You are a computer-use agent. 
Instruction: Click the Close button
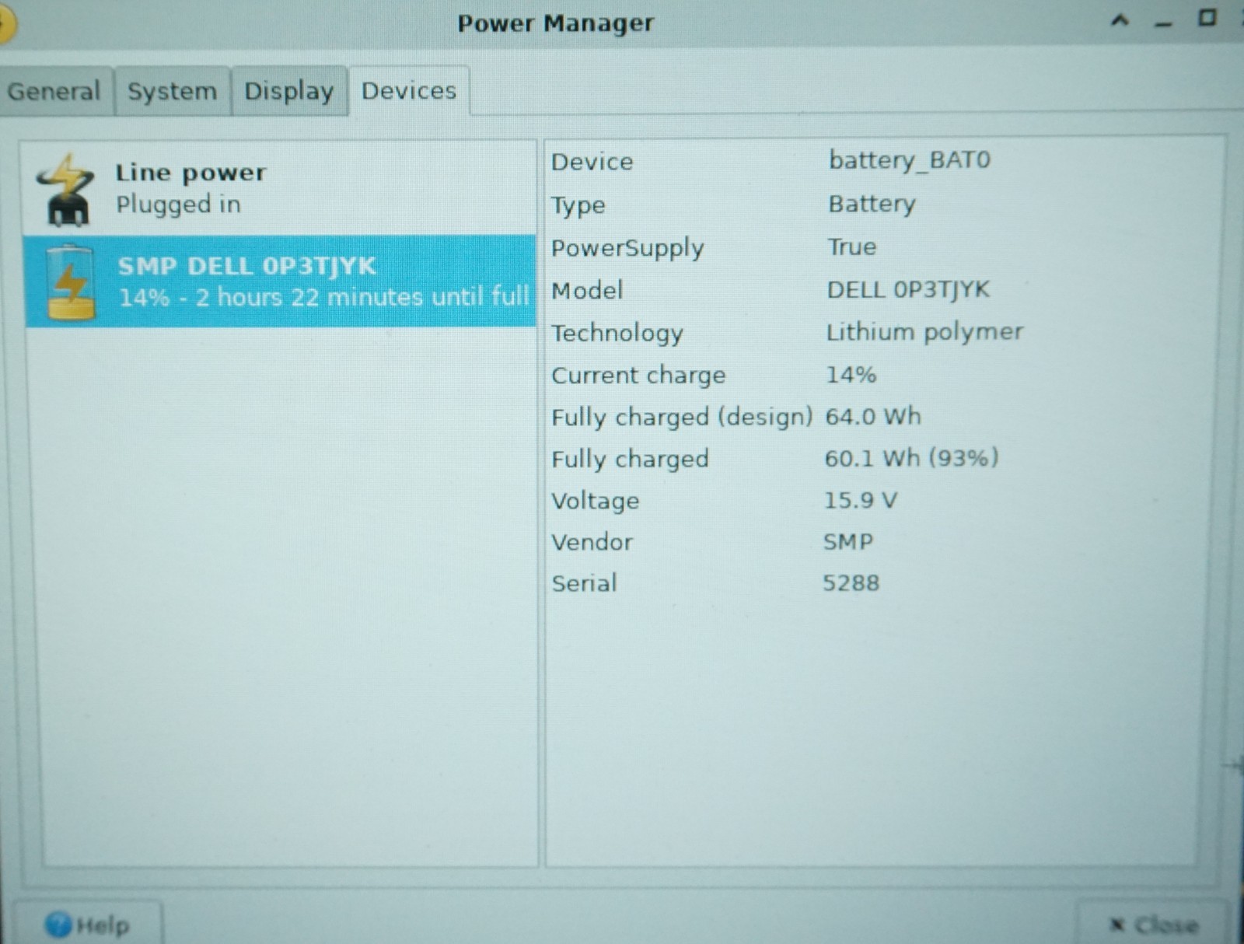1155,925
